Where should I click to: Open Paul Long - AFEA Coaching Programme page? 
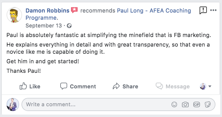(108, 14)
